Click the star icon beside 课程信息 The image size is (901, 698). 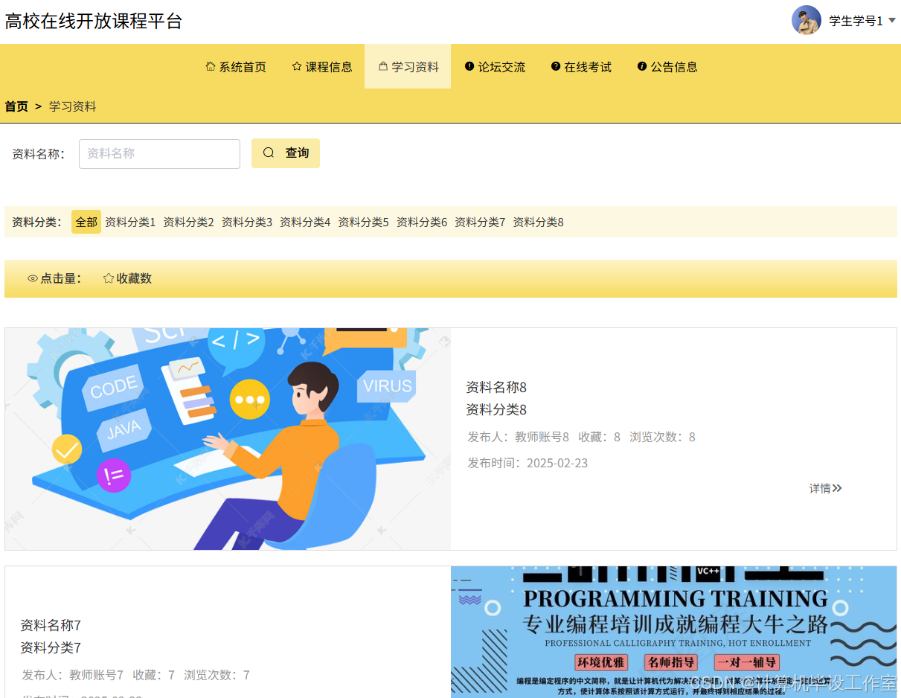pos(297,66)
